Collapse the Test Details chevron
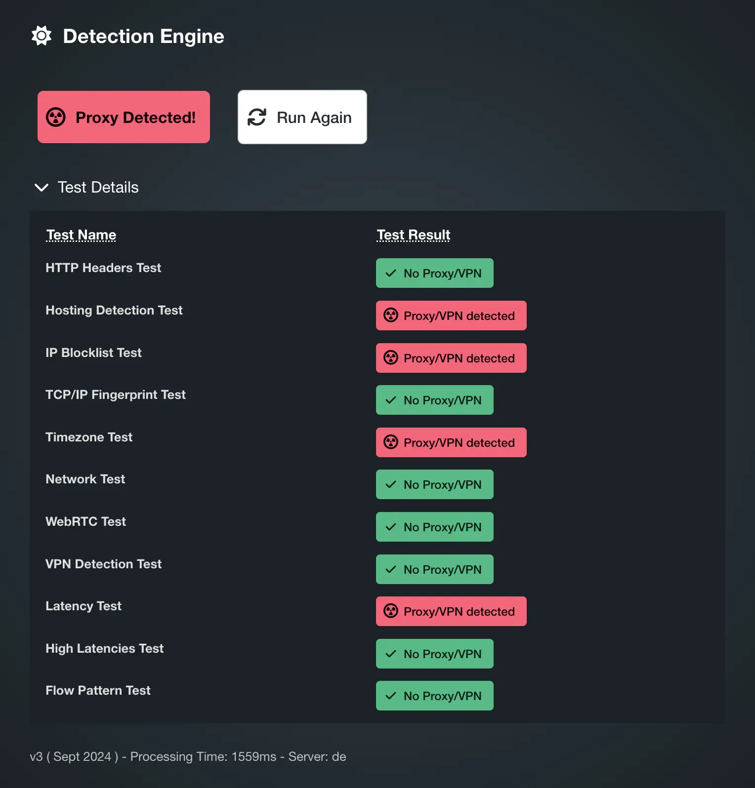 tap(42, 188)
